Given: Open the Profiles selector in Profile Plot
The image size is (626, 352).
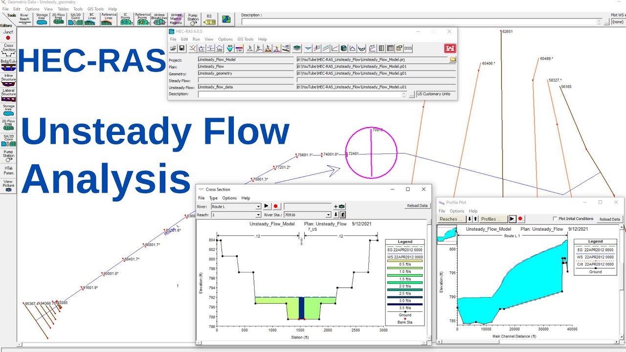Looking at the screenshot, I should (x=493, y=219).
